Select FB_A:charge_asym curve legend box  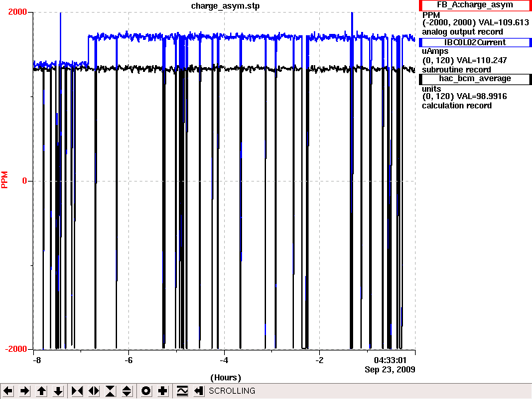click(475, 5)
